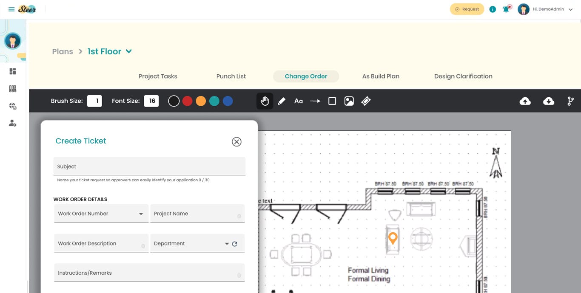Upload plan changes to the cloud
The height and width of the screenshot is (293, 581).
point(525,101)
